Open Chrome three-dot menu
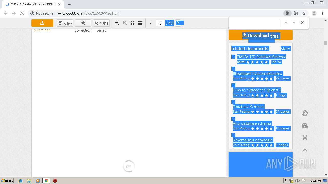 pyautogui.click(x=323, y=13)
